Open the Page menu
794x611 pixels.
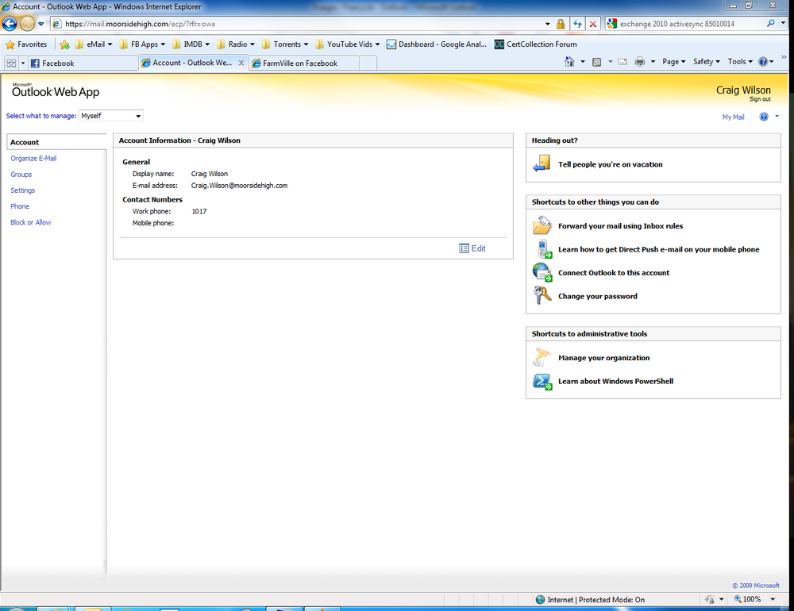coord(673,62)
